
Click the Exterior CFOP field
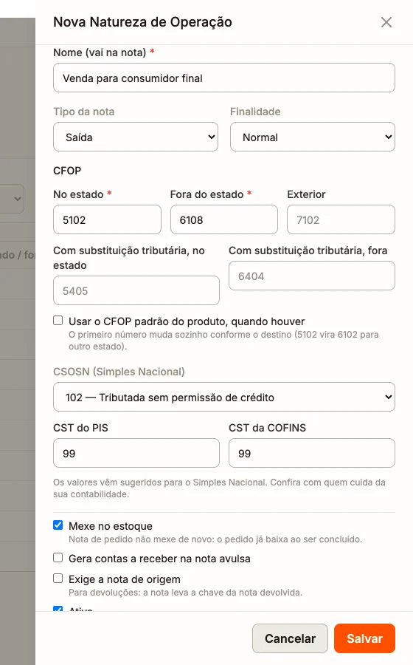341,219
